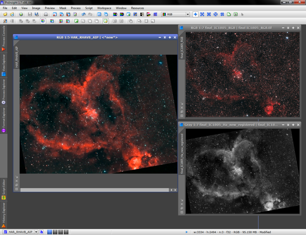Shade the HAR_RHAVB_AIP window using title arrows

(165, 37)
